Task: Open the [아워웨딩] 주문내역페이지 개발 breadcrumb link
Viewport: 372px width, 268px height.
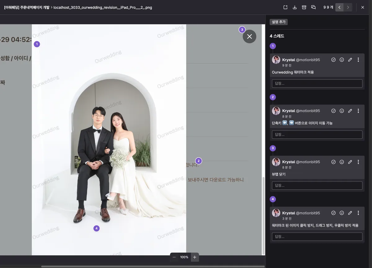Action: 27,7
